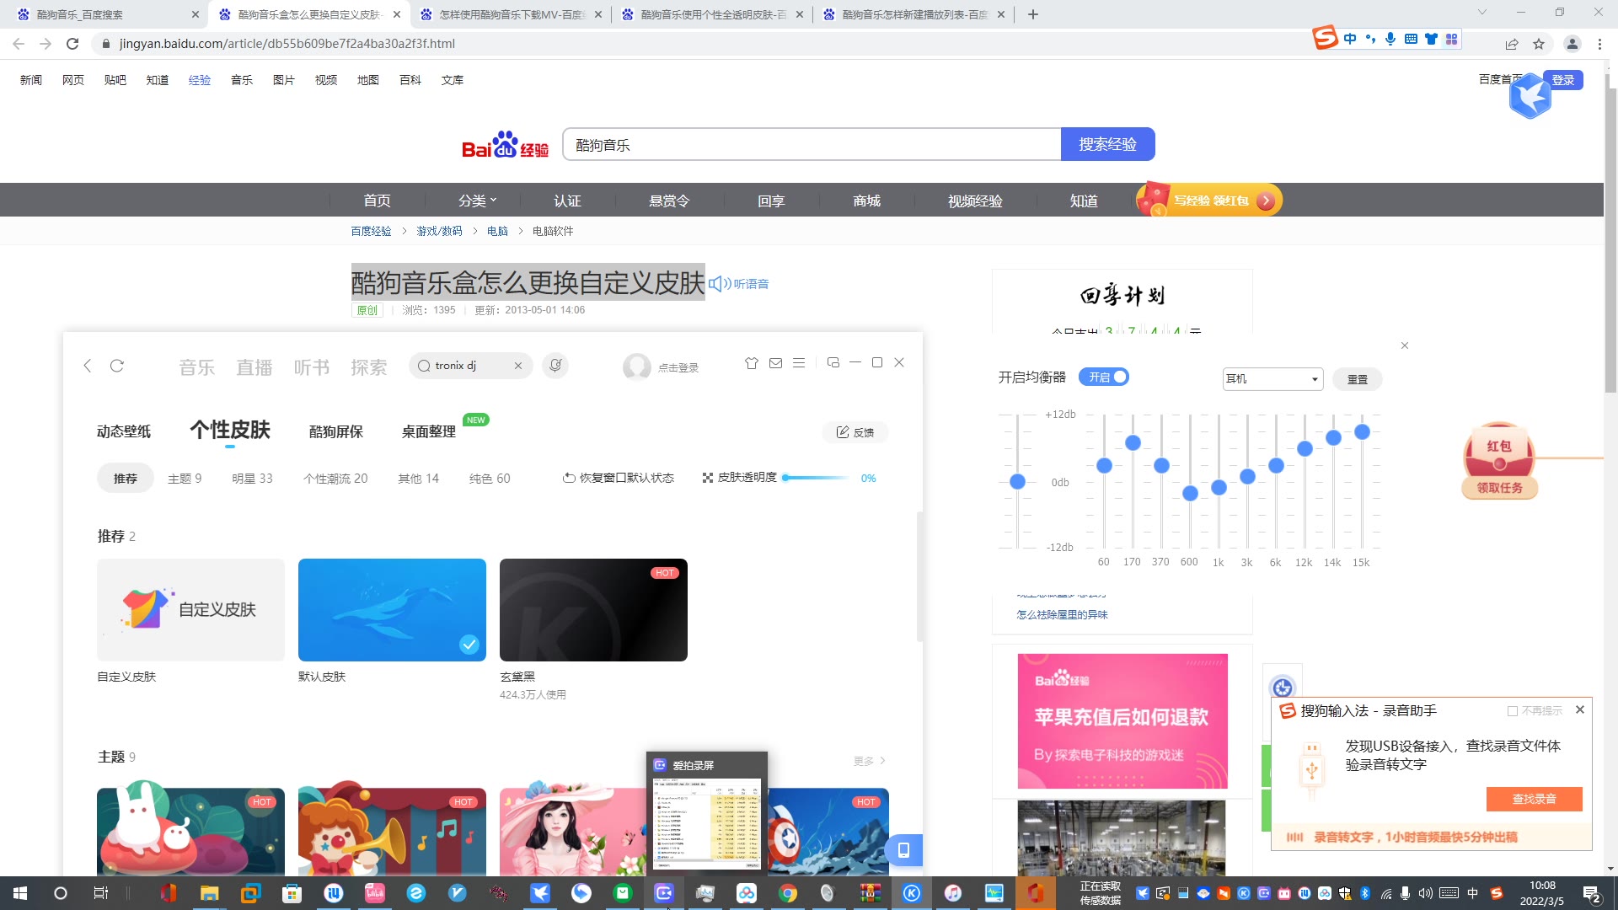This screenshot has height=910, width=1618.
Task: Select the 默认皮肤 blue whale skin
Action: point(392,609)
